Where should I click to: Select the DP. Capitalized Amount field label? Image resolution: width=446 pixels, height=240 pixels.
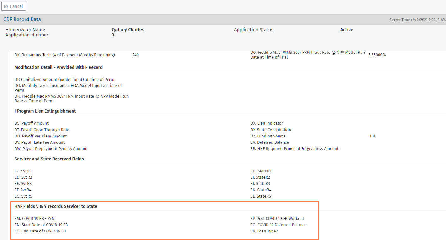pos(64,80)
